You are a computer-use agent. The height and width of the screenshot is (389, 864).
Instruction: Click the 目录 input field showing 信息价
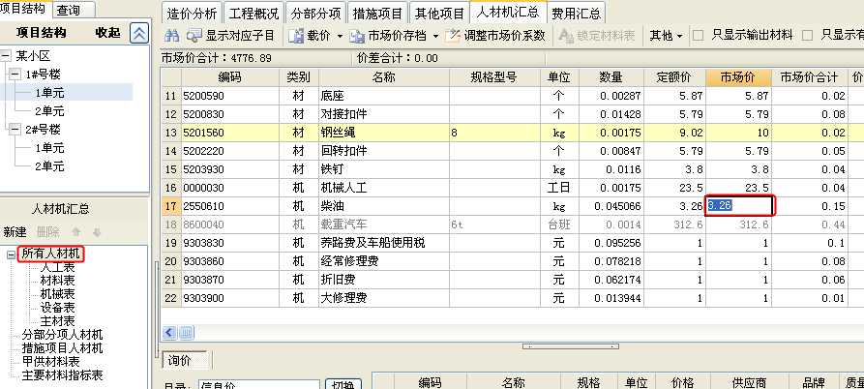tap(259, 384)
